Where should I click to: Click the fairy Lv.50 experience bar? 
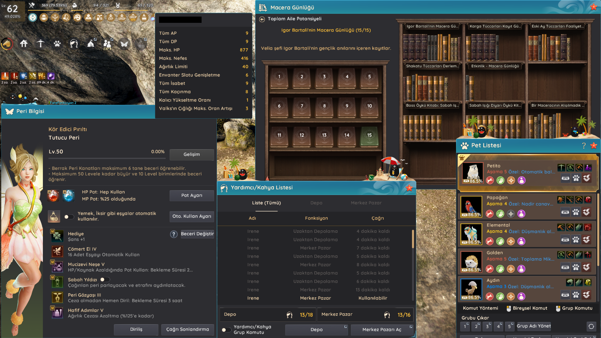pyautogui.click(x=107, y=158)
